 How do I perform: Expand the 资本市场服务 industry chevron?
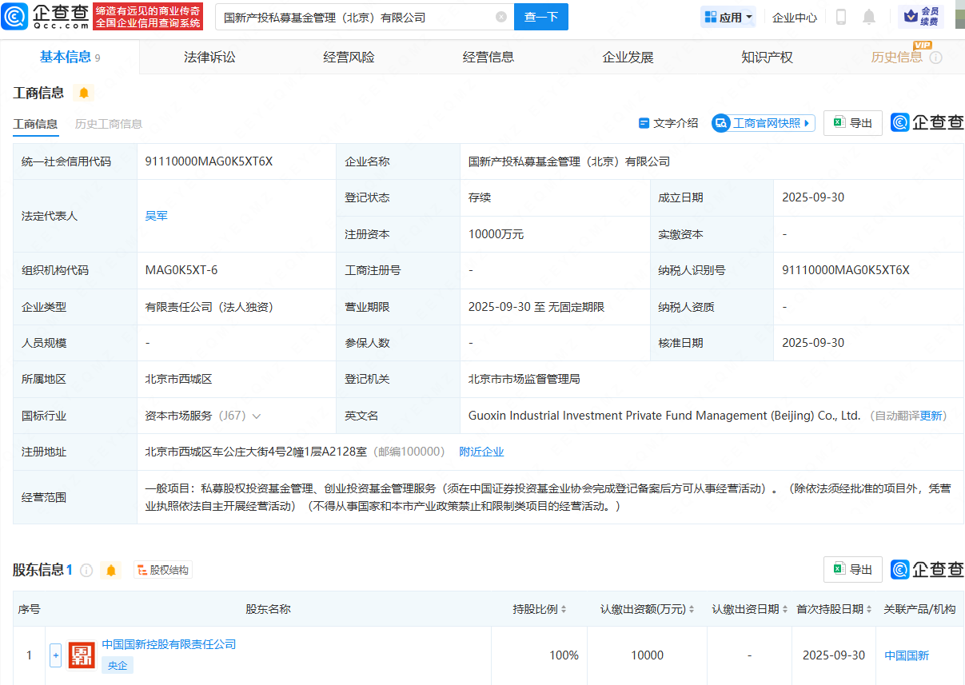click(x=257, y=416)
